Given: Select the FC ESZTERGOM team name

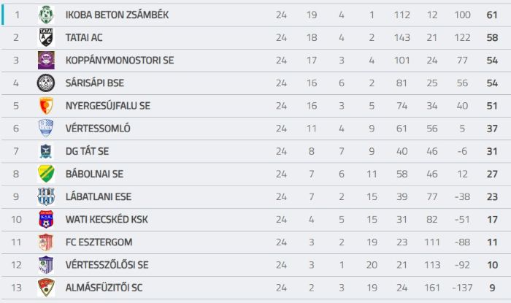Looking at the screenshot, I should pyautogui.click(x=99, y=242).
